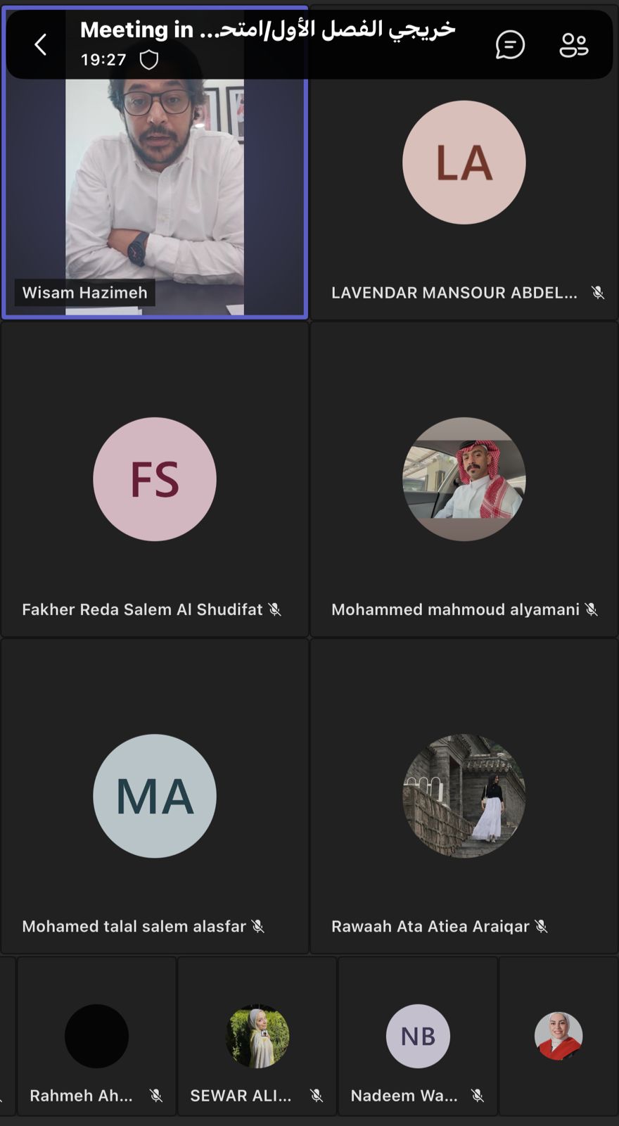Image resolution: width=619 pixels, height=1126 pixels.
Task: Tap the MA initials avatar
Action: 155,796
